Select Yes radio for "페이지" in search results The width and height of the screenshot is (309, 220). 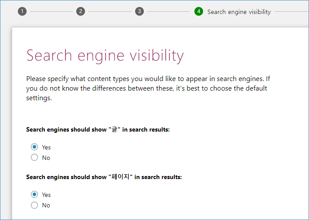coord(34,194)
